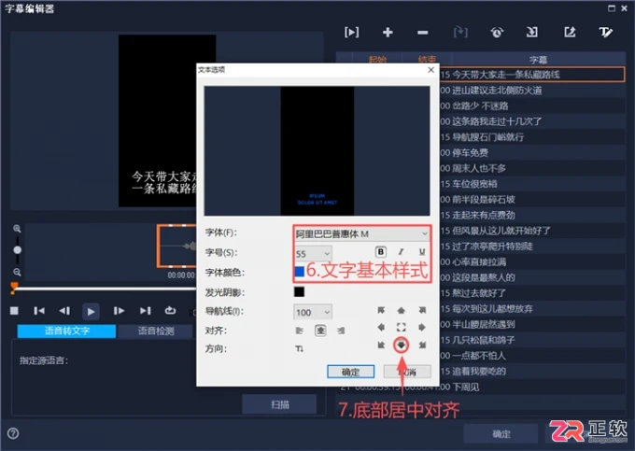The height and width of the screenshot is (451, 635).
Task: Stop playback in subtitle editor
Action: [14, 311]
